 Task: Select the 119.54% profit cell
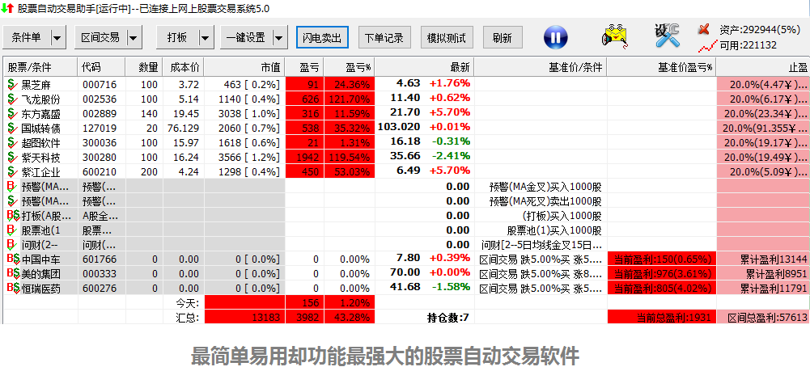tap(350, 157)
